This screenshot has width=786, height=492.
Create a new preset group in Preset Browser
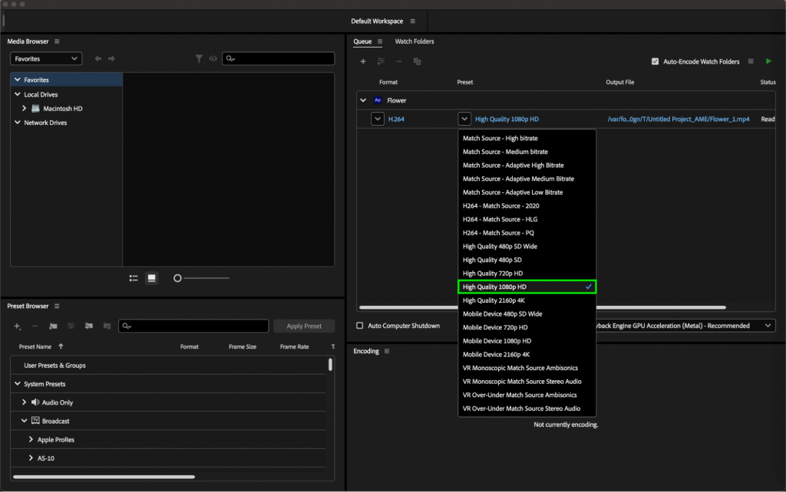(53, 326)
